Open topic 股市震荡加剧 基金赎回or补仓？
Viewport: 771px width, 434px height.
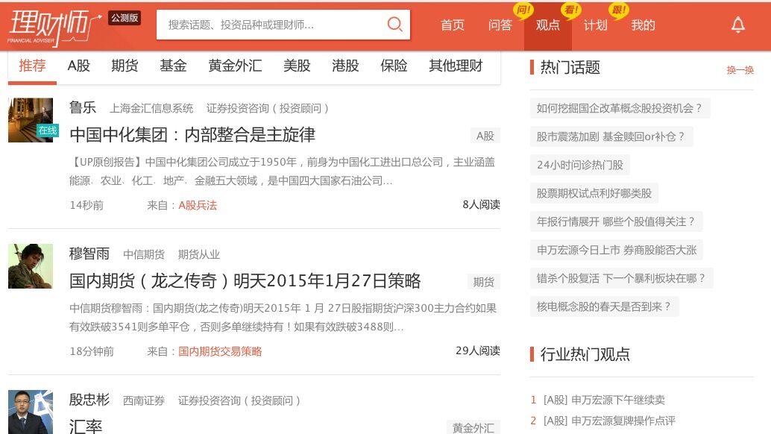611,136
